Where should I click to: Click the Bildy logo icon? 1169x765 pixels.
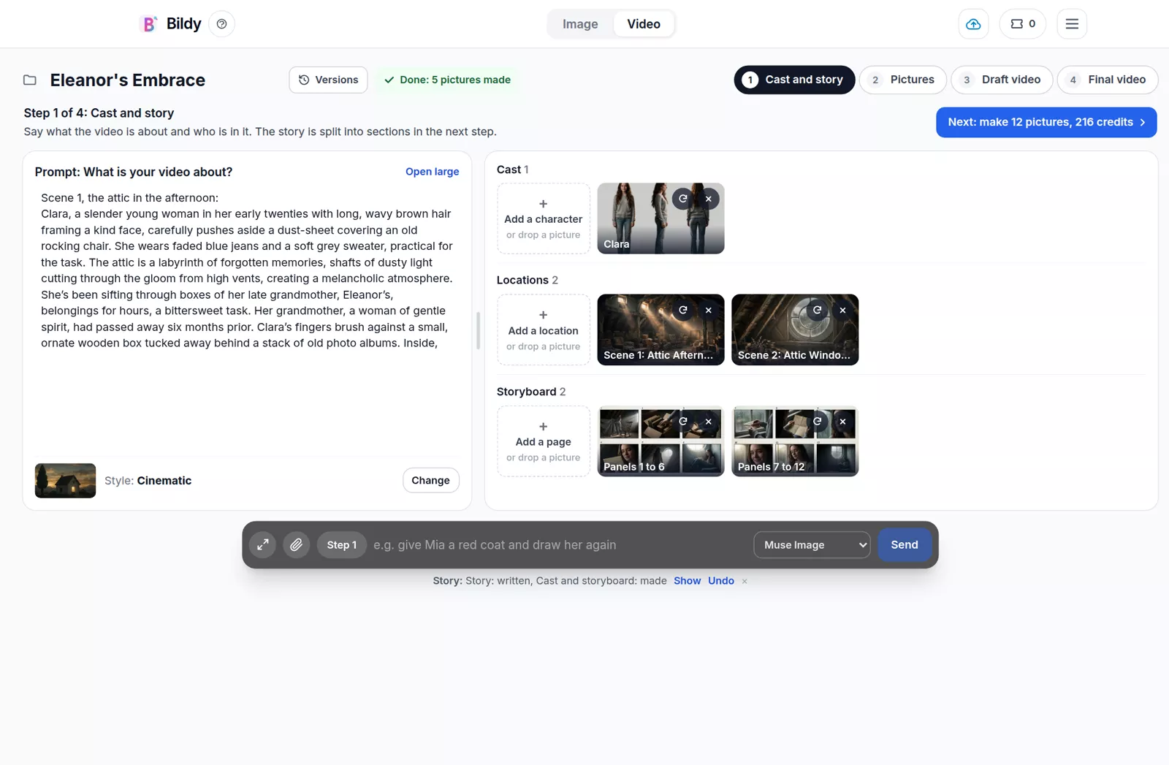(149, 24)
